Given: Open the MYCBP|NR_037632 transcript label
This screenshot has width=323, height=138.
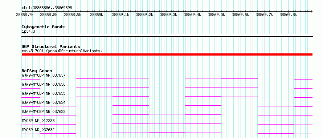Looking at the screenshot, I should pos(38,130).
